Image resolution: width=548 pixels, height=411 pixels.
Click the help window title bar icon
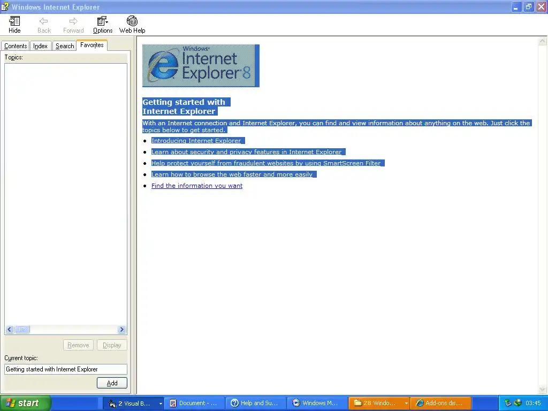pyautogui.click(x=5, y=6)
